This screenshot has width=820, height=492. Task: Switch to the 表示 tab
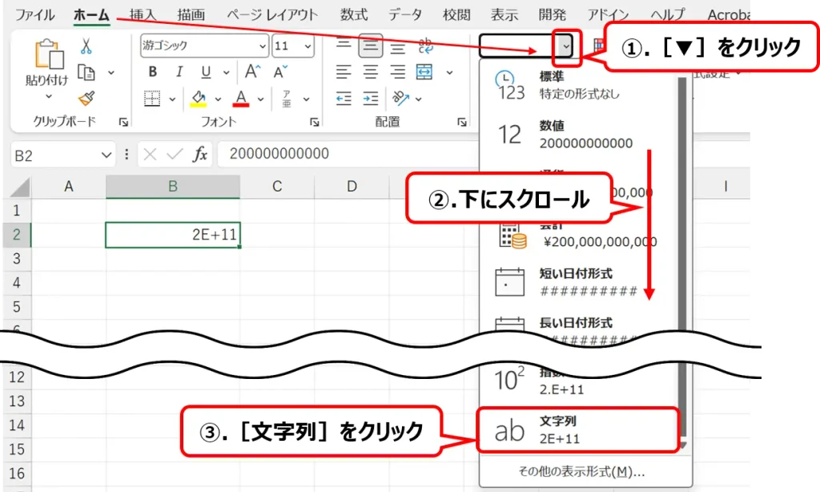[x=504, y=14]
